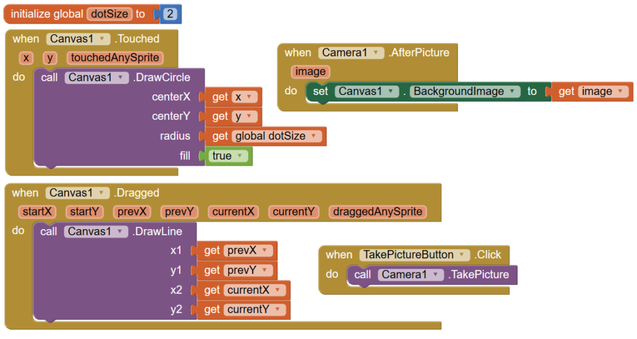Click the dotSize variable name field
Viewport: 637px width, 339px height.
point(109,14)
